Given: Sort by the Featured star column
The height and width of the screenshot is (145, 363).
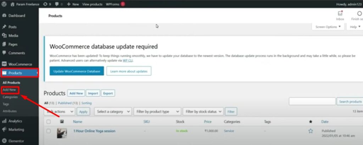Looking at the screenshot, I should (x=311, y=122).
